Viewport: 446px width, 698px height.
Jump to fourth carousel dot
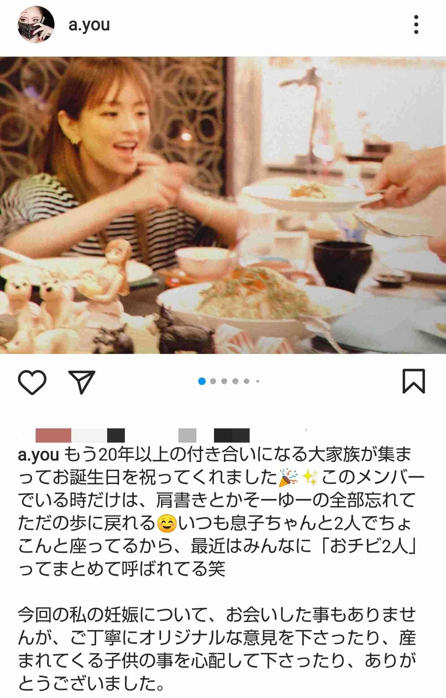tap(235, 381)
